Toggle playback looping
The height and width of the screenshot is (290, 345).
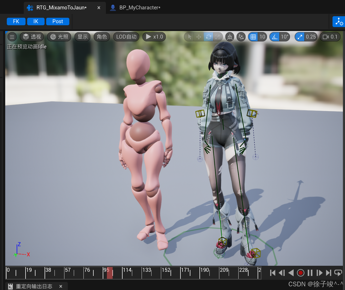338,273
